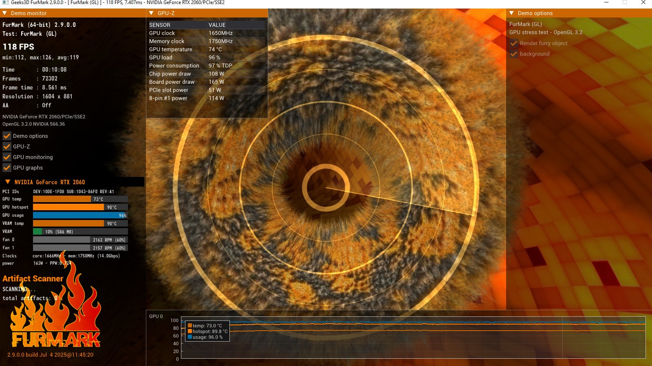
Task: Click the GPU usage 96% bar
Action: pos(80,215)
